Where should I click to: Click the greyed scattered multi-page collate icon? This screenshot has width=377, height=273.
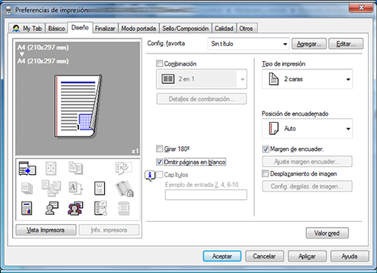[x=51, y=188]
